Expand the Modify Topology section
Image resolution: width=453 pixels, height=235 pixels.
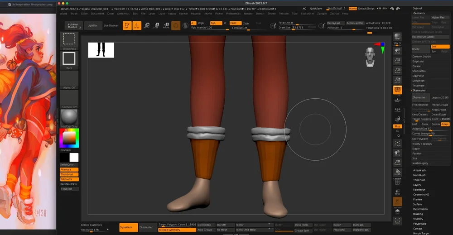(x=422, y=144)
